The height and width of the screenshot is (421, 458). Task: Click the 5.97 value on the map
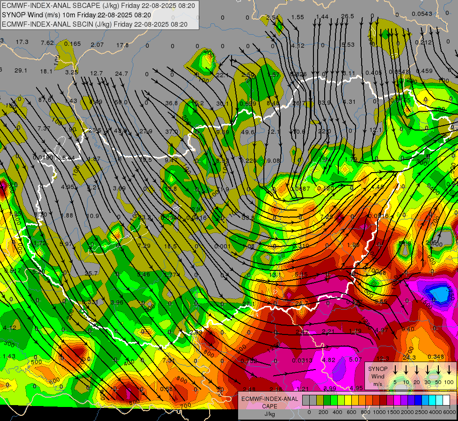(65, 244)
